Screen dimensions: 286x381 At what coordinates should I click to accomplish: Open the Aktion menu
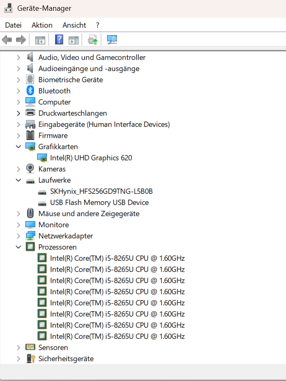click(x=42, y=25)
